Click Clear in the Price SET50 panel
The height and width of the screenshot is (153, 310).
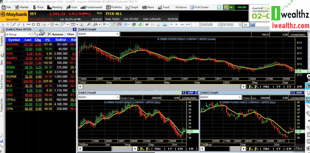[x=70, y=34]
